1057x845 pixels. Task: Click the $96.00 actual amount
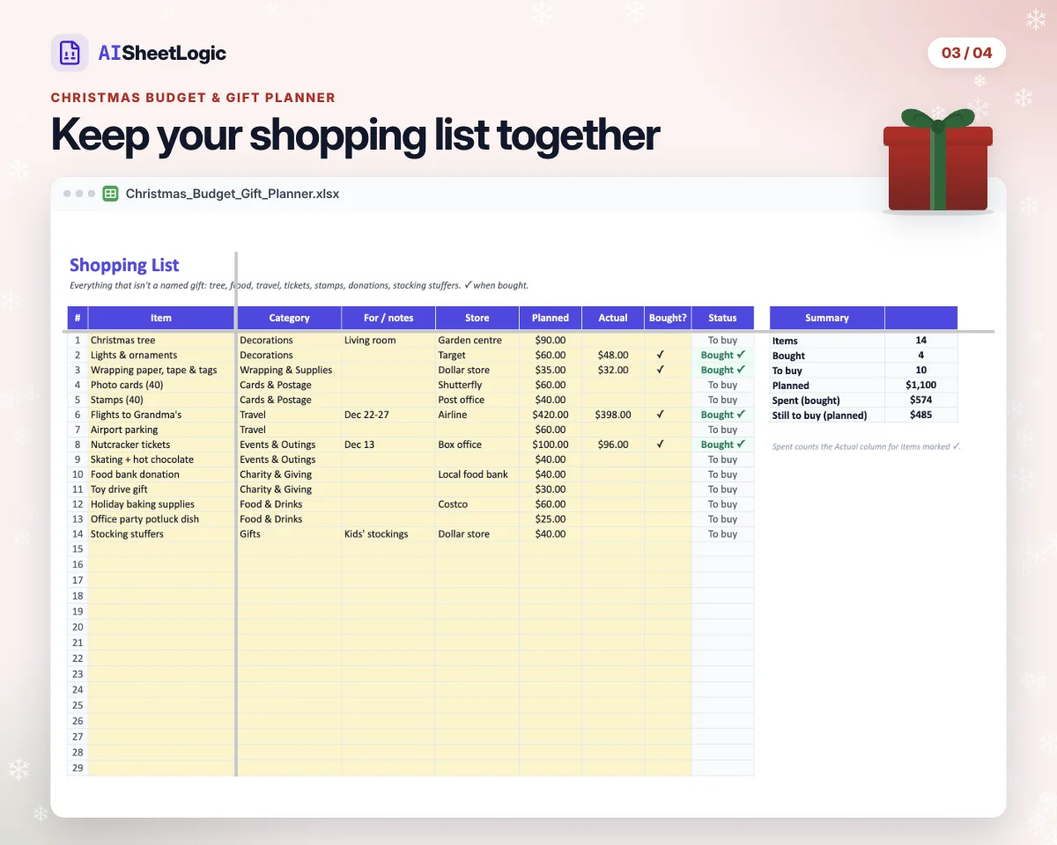point(613,445)
